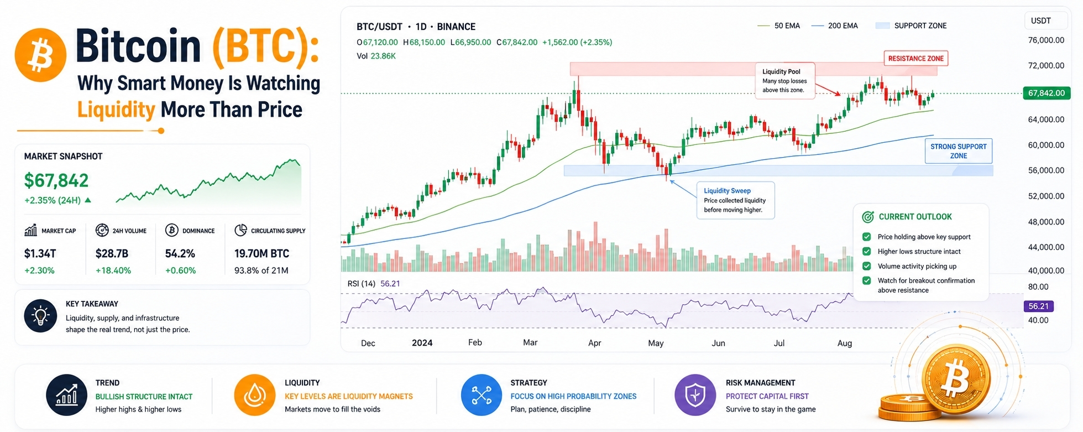The image size is (1083, 432).
Task: Click the blue Strategy nodes icon
Action: 482,395
